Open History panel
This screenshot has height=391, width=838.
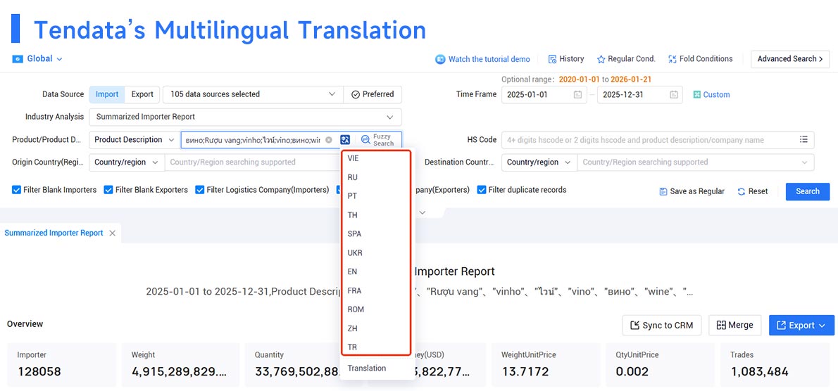(566, 58)
